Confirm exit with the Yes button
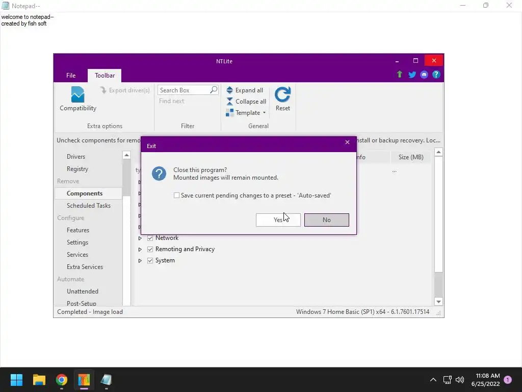 click(x=278, y=219)
